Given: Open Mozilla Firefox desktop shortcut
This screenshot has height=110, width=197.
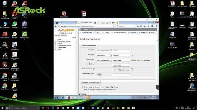Looking at the screenshot, I should tap(15, 4).
